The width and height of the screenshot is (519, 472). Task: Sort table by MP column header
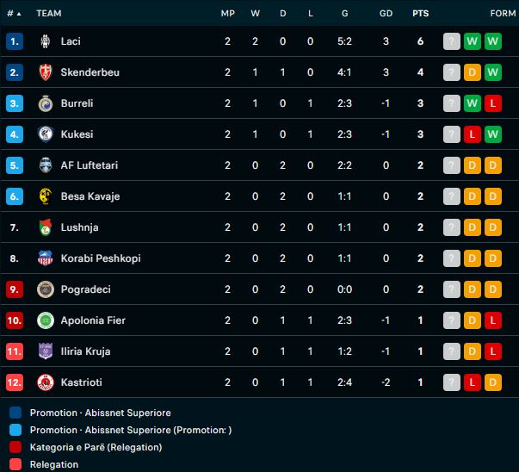click(x=227, y=13)
